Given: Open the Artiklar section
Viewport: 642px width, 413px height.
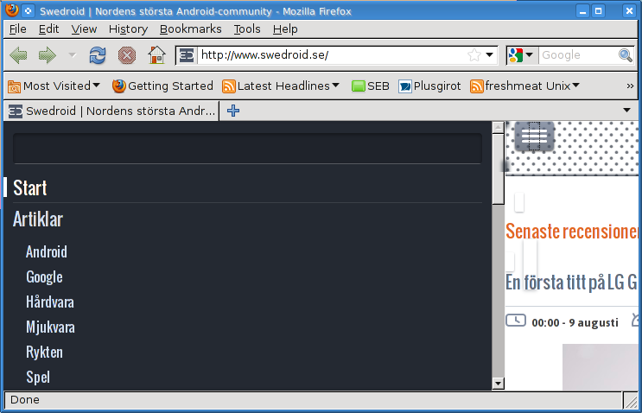Looking at the screenshot, I should (x=38, y=219).
